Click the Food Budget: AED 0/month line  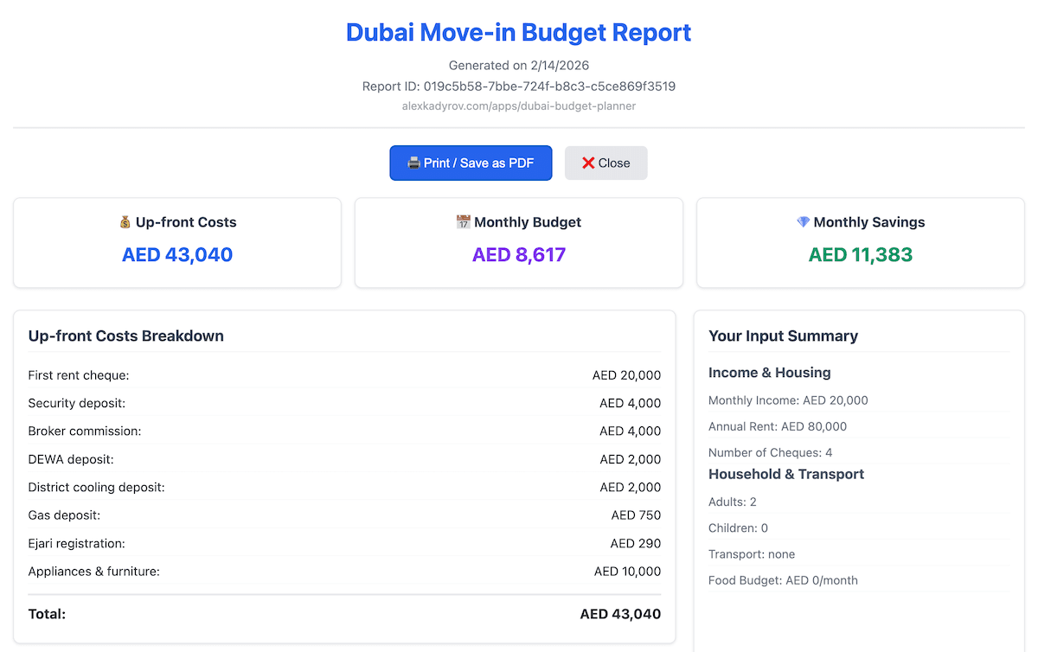pyautogui.click(x=783, y=580)
